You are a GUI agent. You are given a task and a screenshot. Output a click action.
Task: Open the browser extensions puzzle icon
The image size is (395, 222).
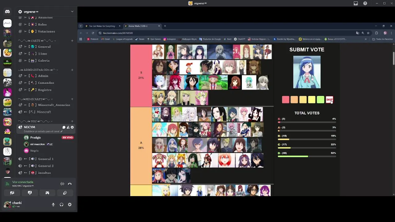(x=376, y=33)
